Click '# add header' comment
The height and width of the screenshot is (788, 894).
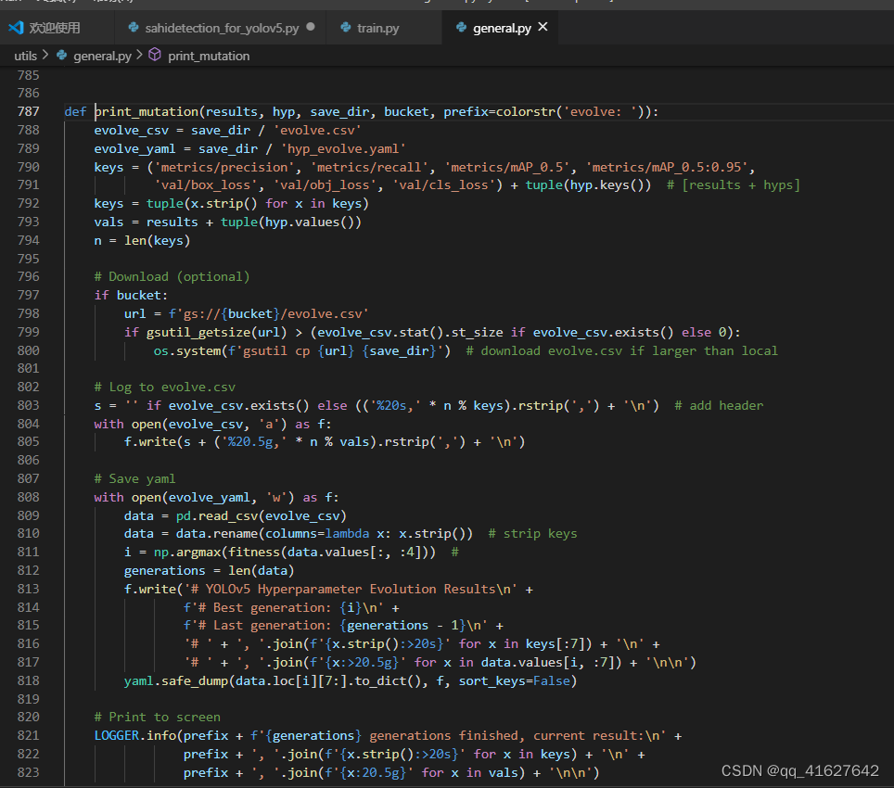coord(719,406)
